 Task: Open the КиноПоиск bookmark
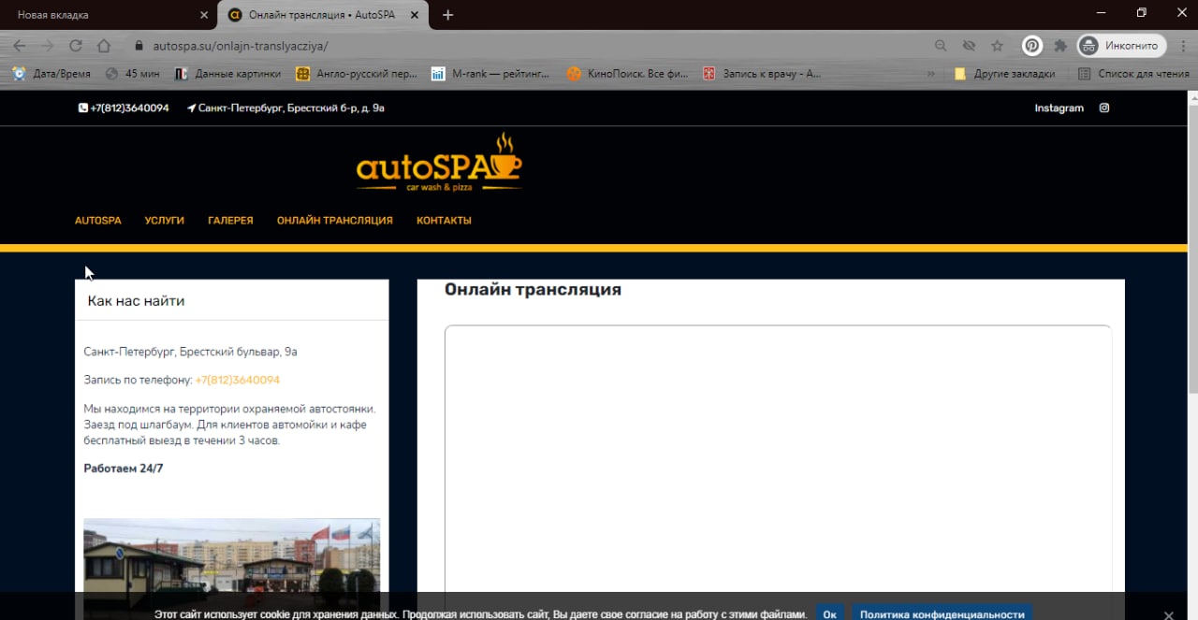[627, 74]
